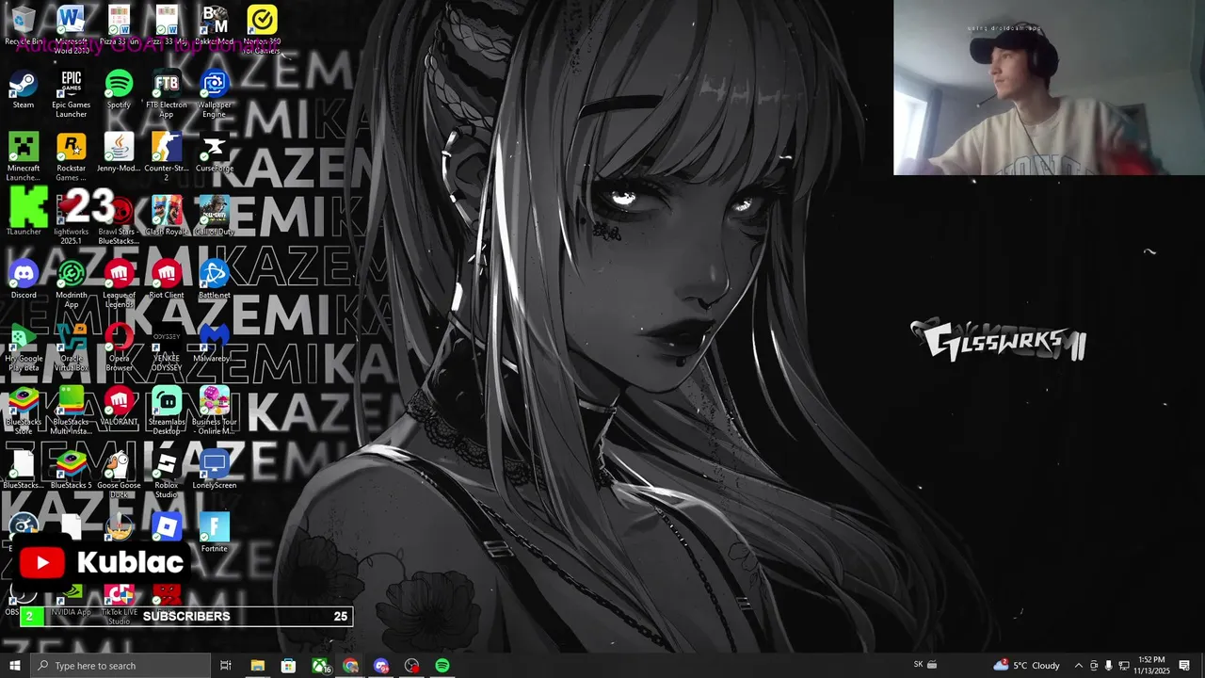Select Dakker Mod desktop shortcut
This screenshot has height=678, width=1205.
214,25
